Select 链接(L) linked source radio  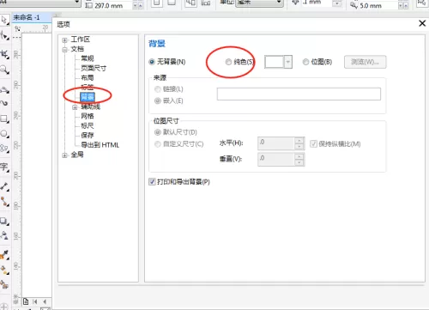pyautogui.click(x=169, y=89)
